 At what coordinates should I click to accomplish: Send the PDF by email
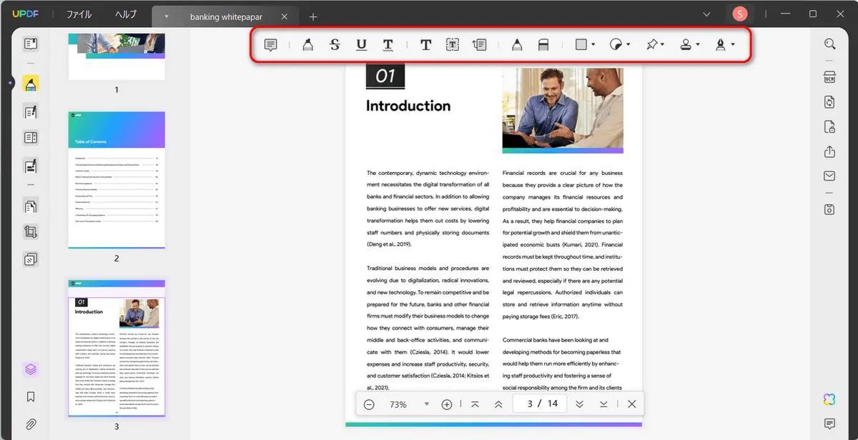click(x=829, y=176)
